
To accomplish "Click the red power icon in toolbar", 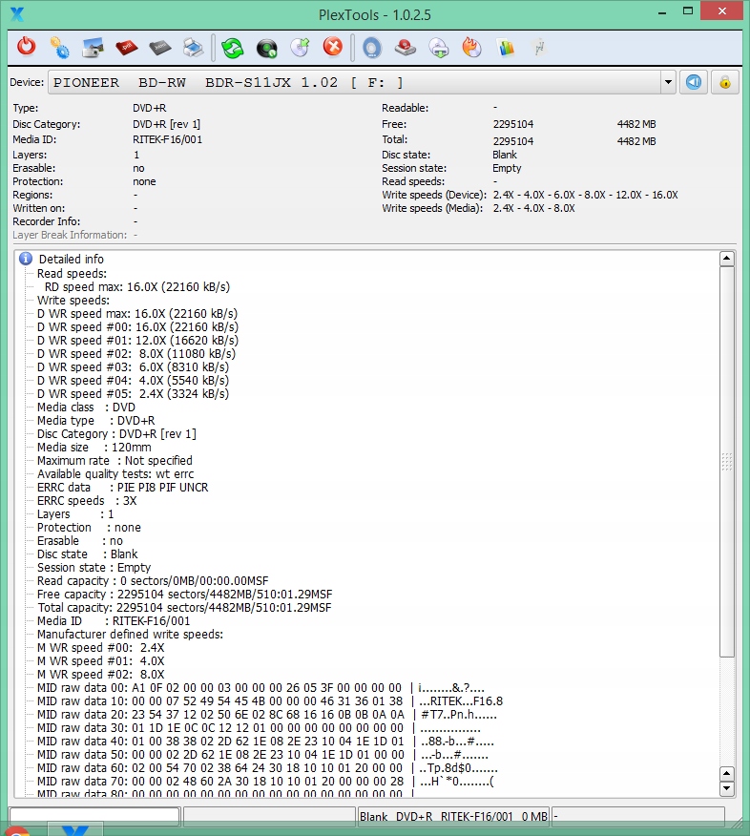I will (x=27, y=47).
